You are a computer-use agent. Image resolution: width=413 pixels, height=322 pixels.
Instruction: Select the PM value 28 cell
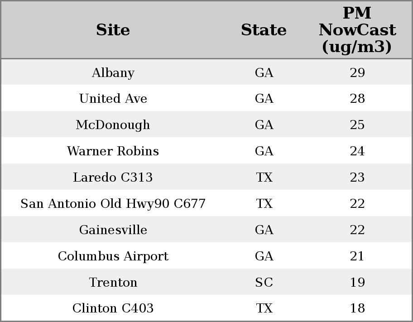click(x=357, y=99)
